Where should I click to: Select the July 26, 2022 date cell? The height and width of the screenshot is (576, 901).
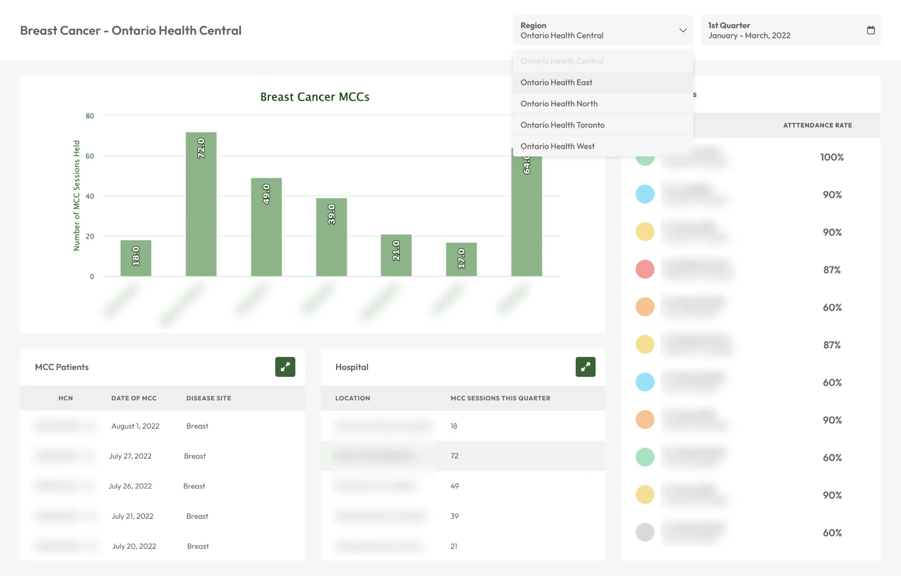[x=130, y=486]
